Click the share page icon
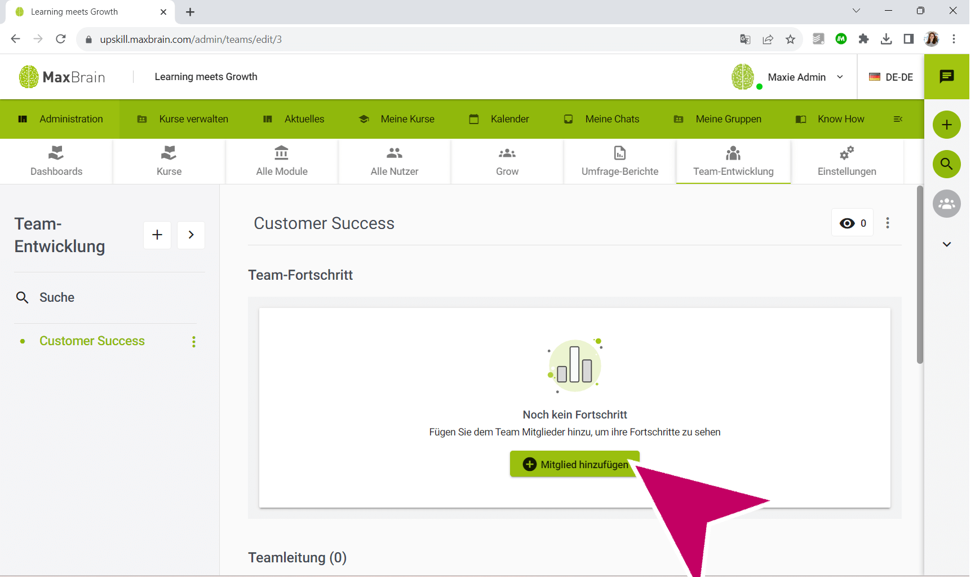Viewport: 975px width, 577px height. coord(768,39)
